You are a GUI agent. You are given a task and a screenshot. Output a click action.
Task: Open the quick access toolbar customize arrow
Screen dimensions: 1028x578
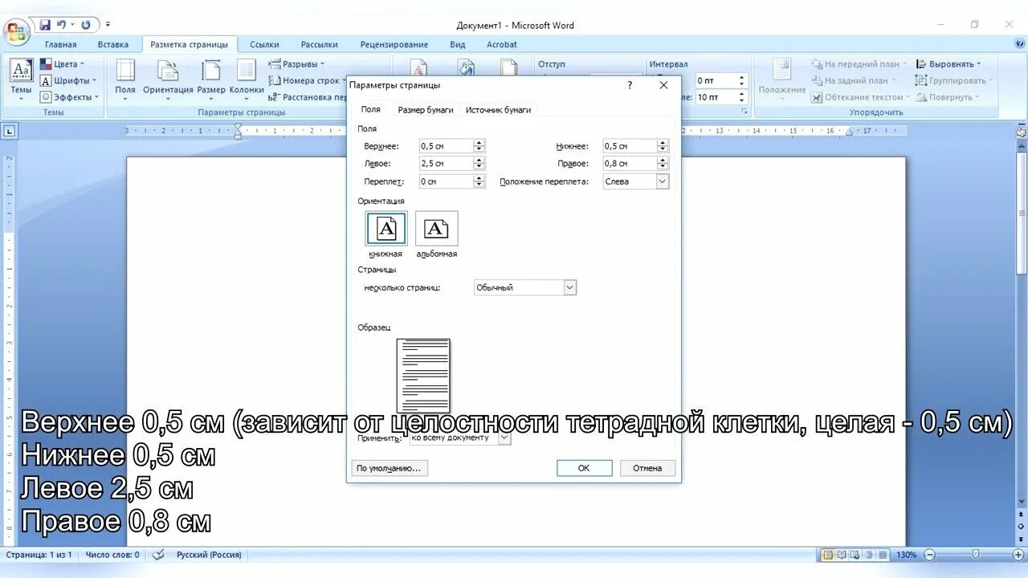(108, 26)
